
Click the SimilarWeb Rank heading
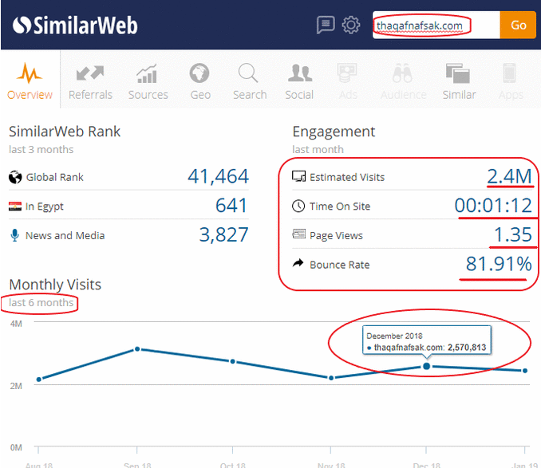click(65, 132)
